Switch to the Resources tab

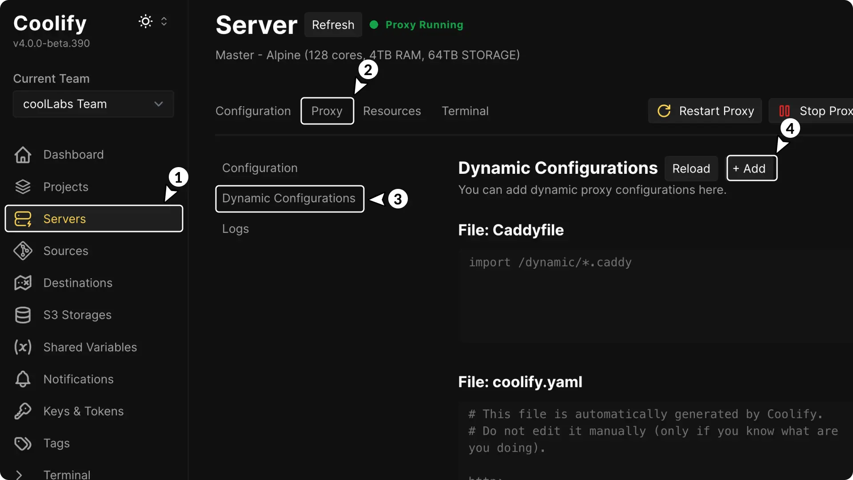click(392, 111)
